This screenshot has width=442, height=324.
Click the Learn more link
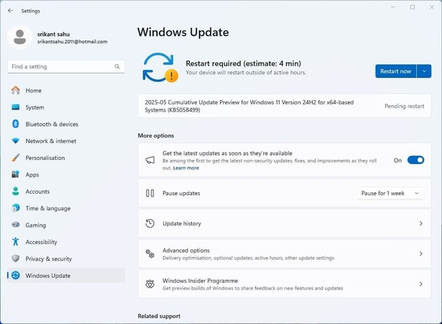pos(186,168)
